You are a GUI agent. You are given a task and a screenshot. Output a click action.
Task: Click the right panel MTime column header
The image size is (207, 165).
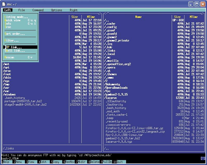[x=194, y=17]
